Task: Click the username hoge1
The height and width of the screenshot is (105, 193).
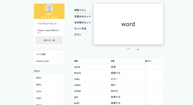Action: click(49, 14)
